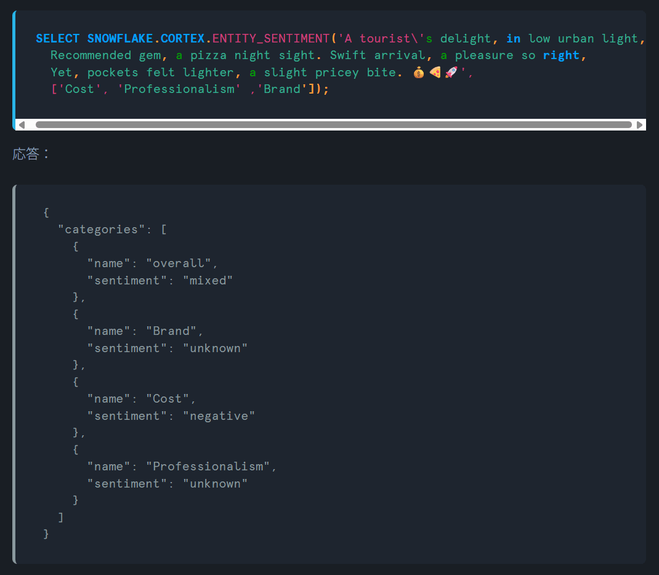Click the right scroll arrow of code scrollbar
Screen dimensions: 659x575
[x=639, y=125]
